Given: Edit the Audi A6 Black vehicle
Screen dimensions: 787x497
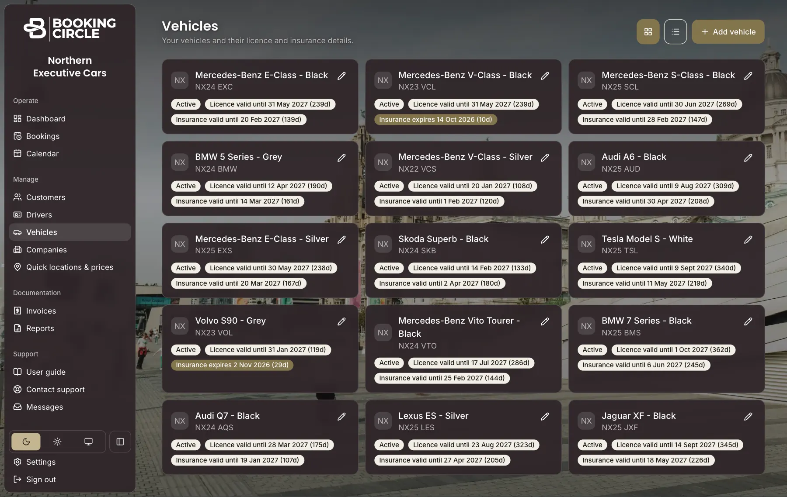Looking at the screenshot, I should tap(748, 158).
